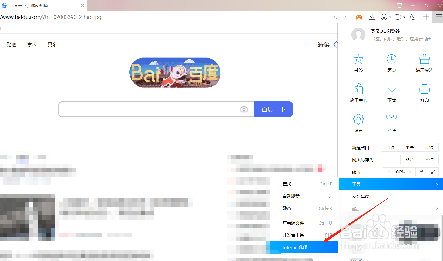443x261 pixels.
Task: Save webpage as 文件
Action: pyautogui.click(x=429, y=159)
